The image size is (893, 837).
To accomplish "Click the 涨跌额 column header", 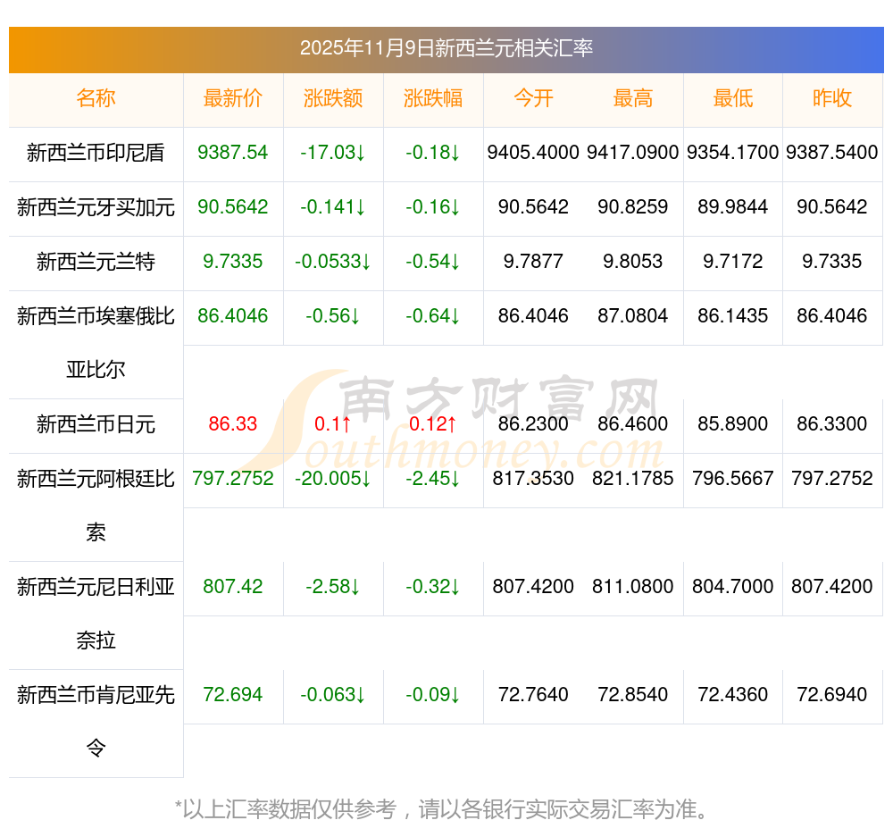I will tap(333, 98).
